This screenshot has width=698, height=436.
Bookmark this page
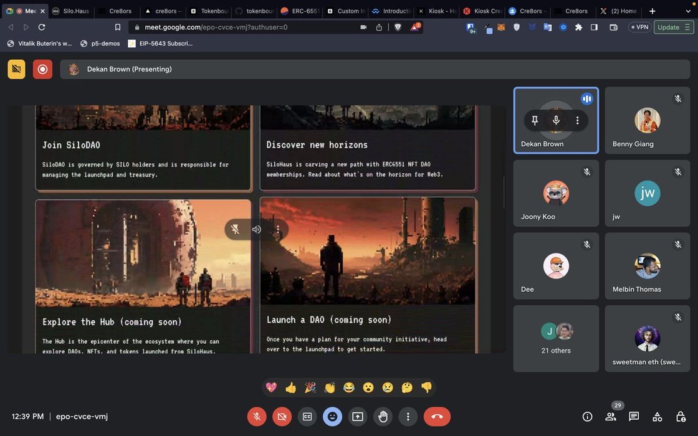118,27
